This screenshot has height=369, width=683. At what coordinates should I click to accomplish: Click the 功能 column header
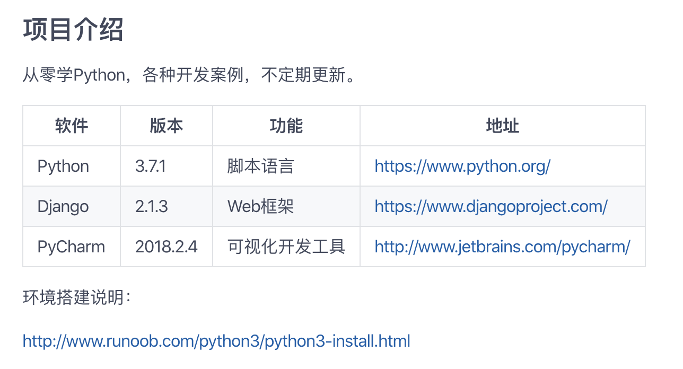[286, 126]
